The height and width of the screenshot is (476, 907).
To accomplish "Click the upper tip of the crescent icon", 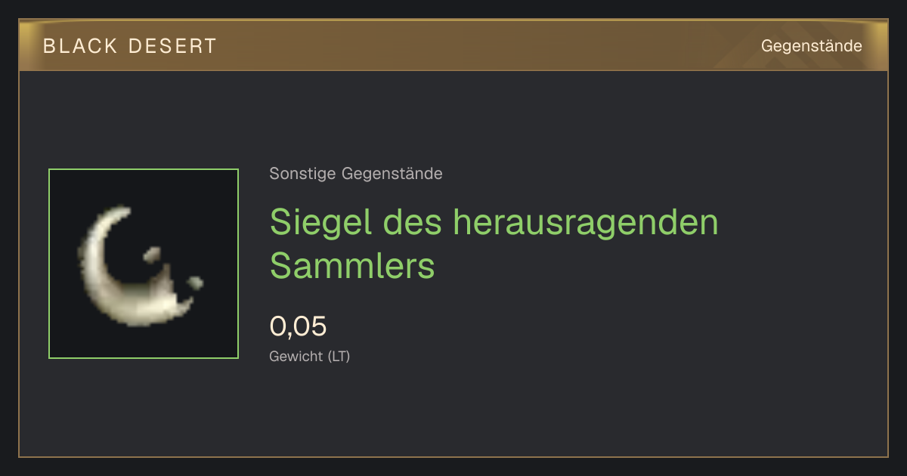I will coord(125,211).
